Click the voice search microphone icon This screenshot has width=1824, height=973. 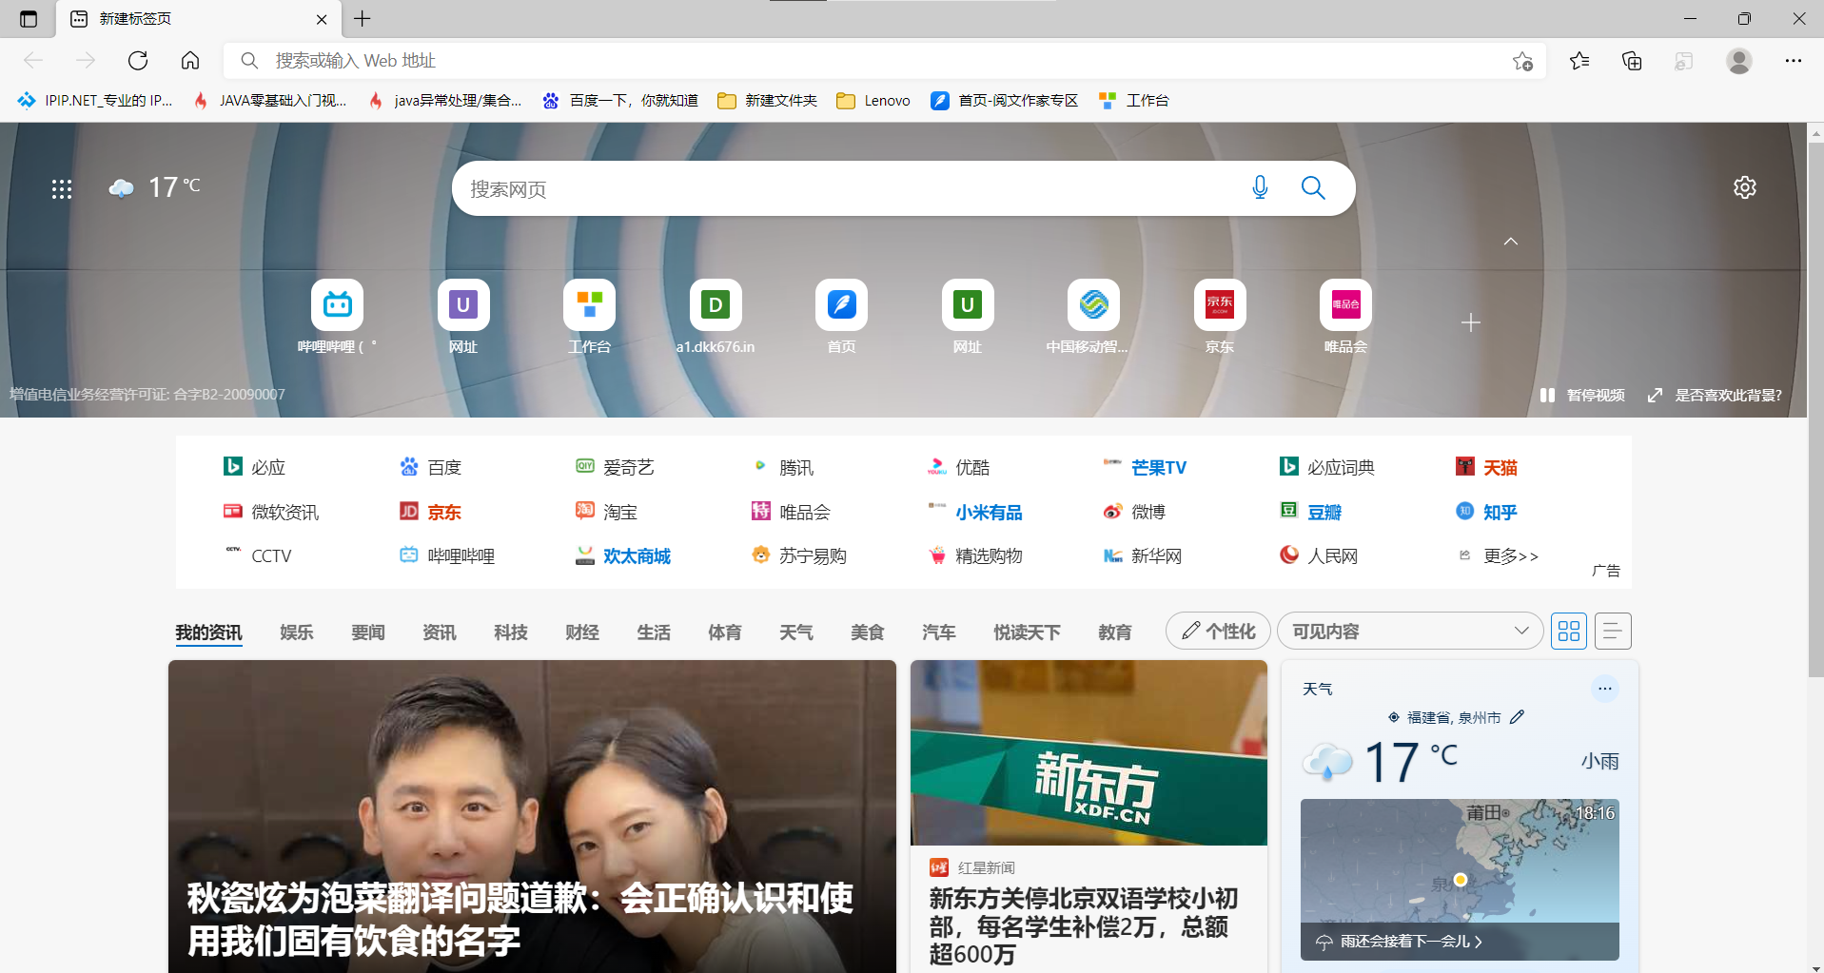click(x=1260, y=188)
